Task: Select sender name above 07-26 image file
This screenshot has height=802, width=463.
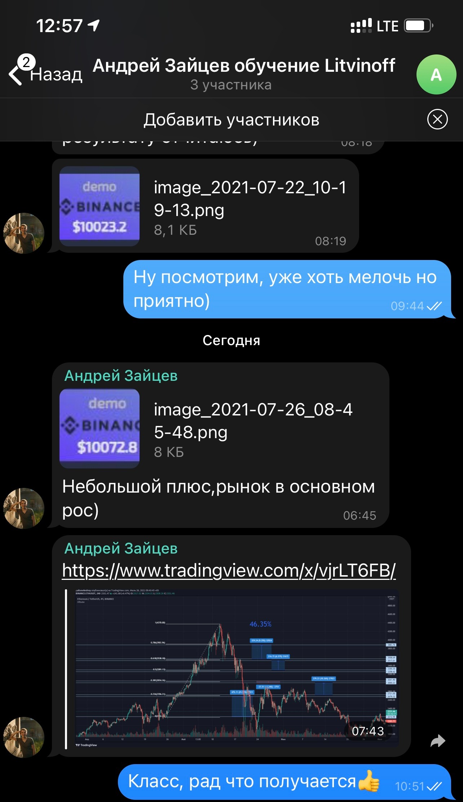Action: coord(121,376)
